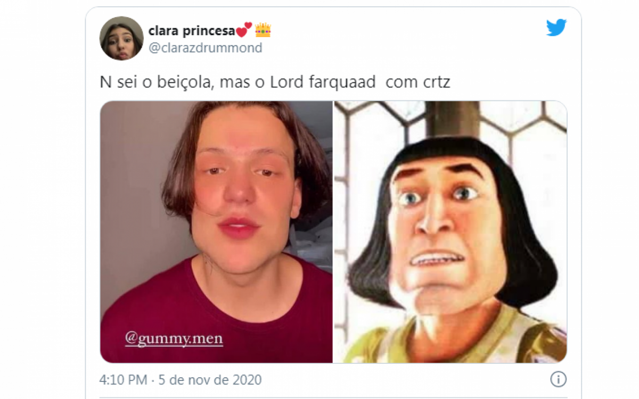Click Farquaad's hat at top of image

tap(453, 120)
